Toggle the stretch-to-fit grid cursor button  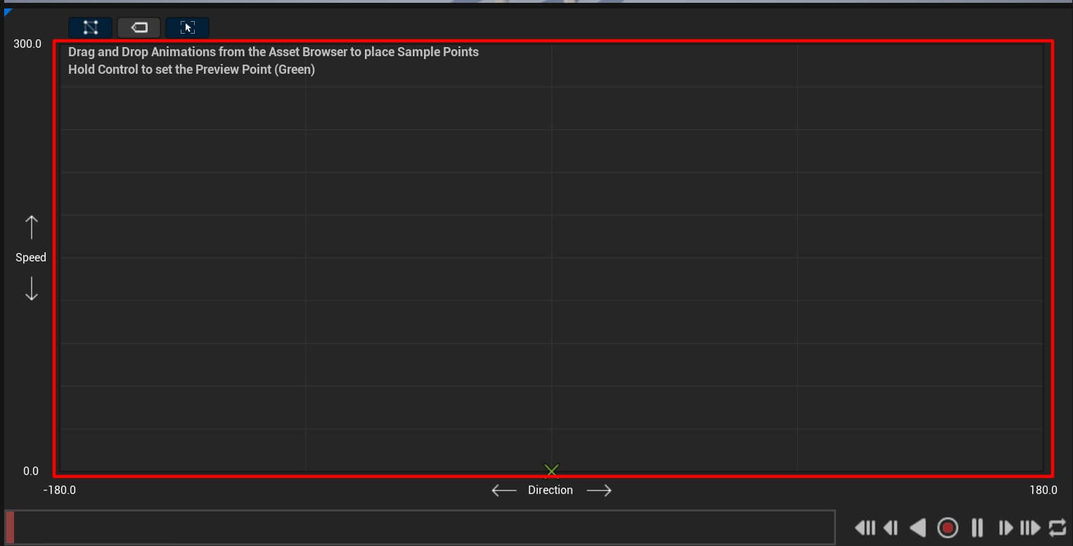click(188, 27)
